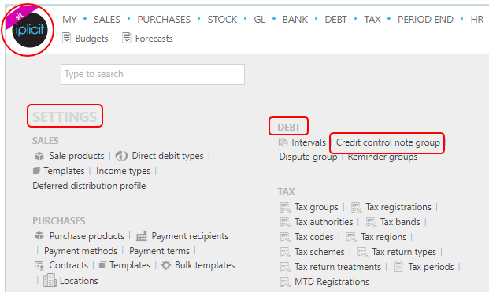489x292 pixels.
Task: Open Deferred distribution profile
Action: coord(89,186)
